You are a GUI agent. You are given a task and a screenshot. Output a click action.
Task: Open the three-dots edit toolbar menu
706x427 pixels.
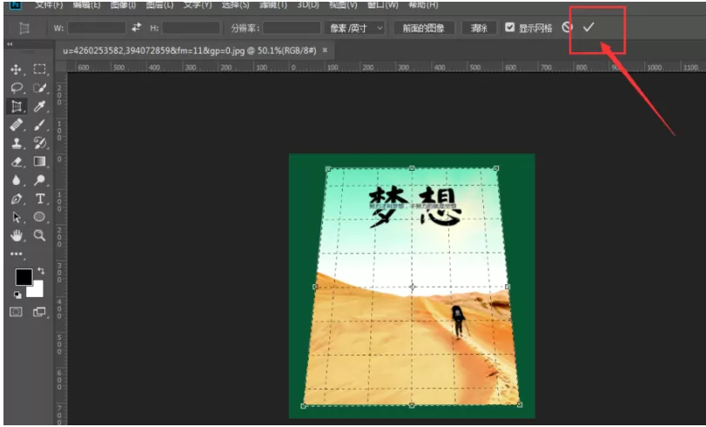click(x=17, y=254)
